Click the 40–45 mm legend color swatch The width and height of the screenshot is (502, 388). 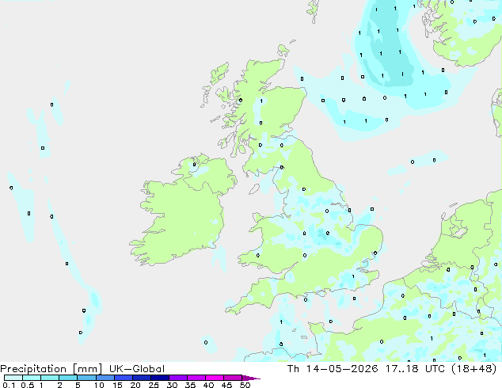pos(215,378)
